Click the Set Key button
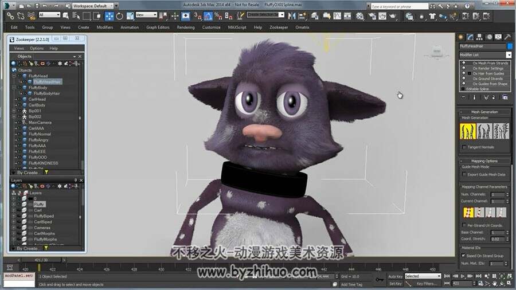 coord(395,284)
